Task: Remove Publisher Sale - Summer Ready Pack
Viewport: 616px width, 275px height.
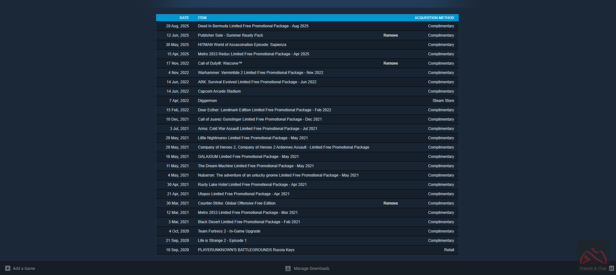Action: tap(390, 35)
